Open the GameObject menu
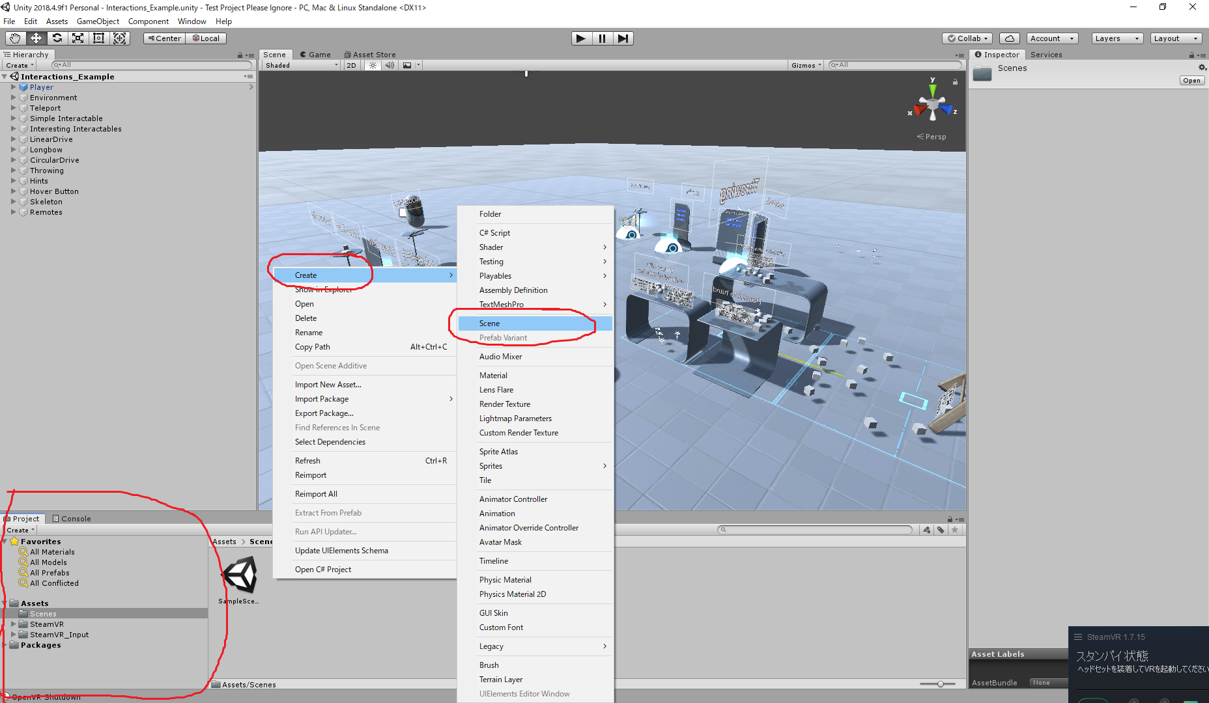 [98, 21]
